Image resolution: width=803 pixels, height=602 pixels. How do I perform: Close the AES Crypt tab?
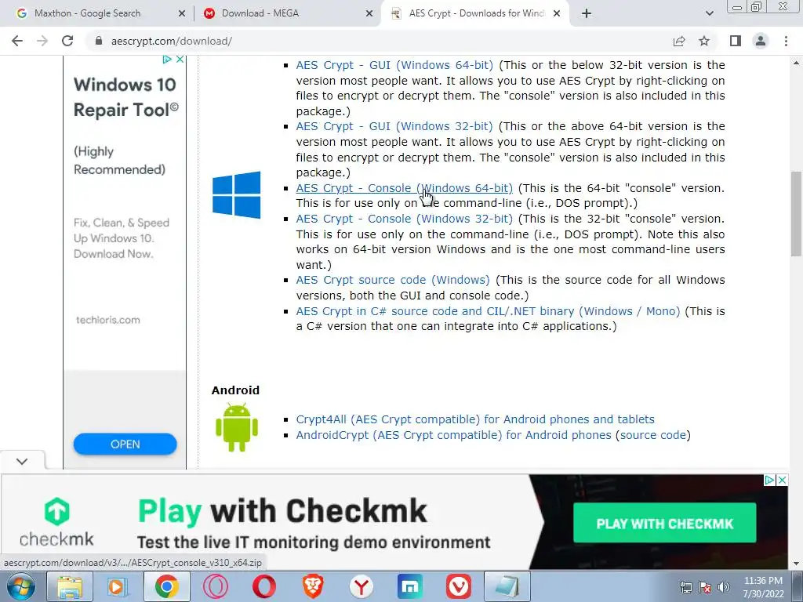558,13
